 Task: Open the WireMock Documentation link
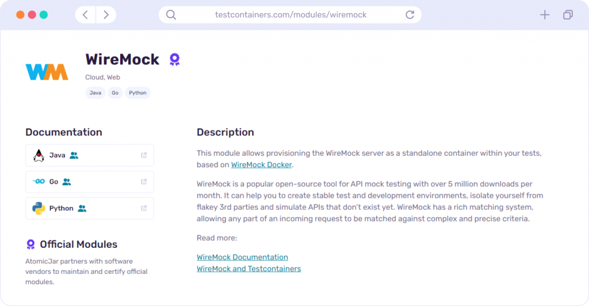[x=242, y=257]
